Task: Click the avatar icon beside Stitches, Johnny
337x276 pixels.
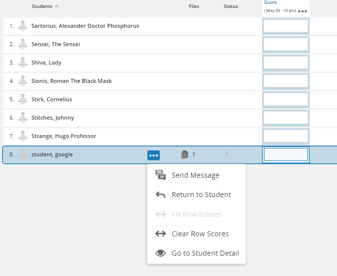Action: [22, 118]
